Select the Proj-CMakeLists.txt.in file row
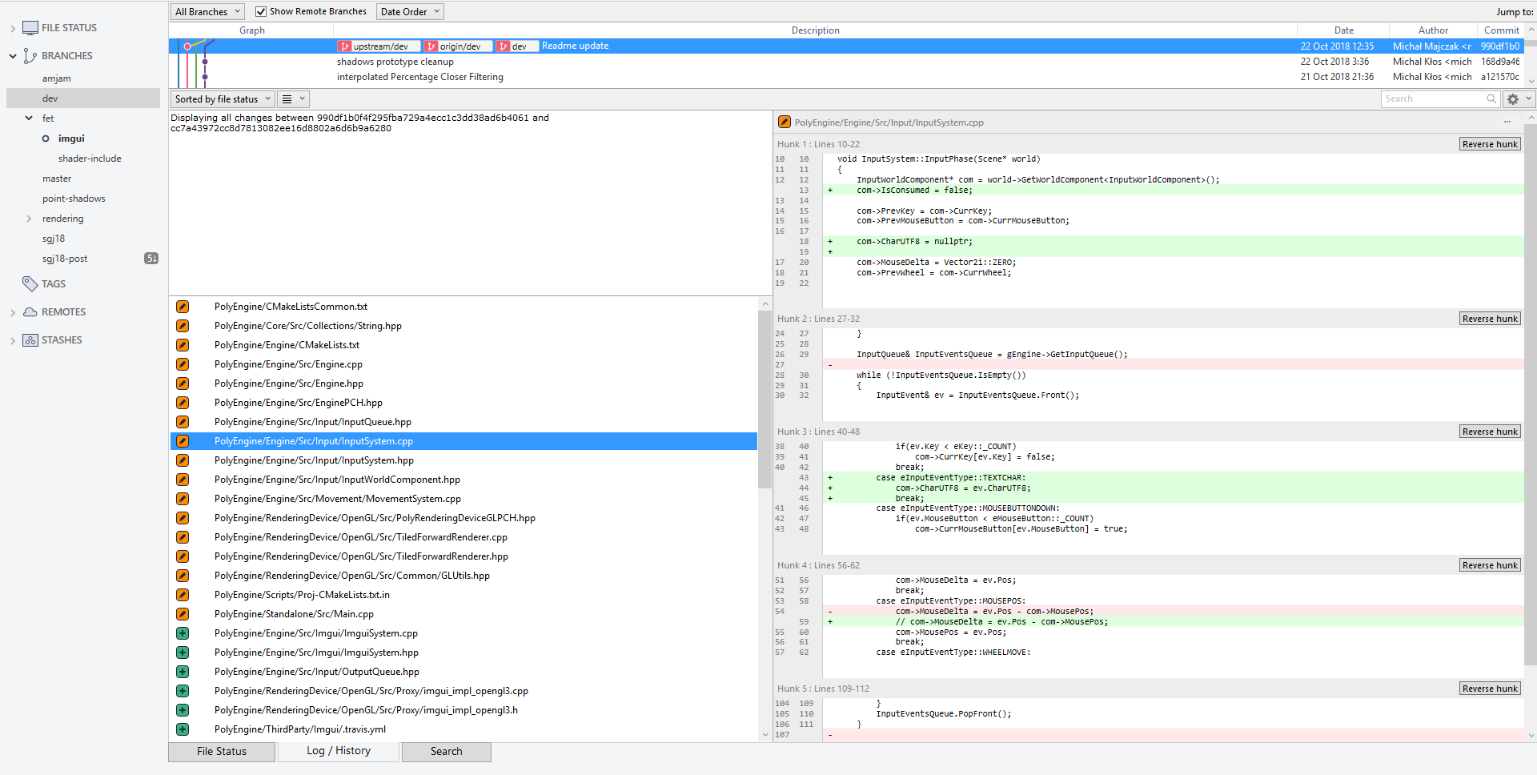 tap(464, 595)
